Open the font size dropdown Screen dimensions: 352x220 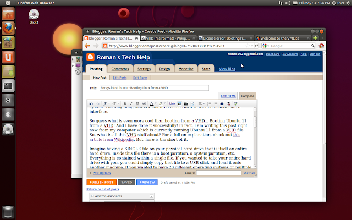pos(116,103)
